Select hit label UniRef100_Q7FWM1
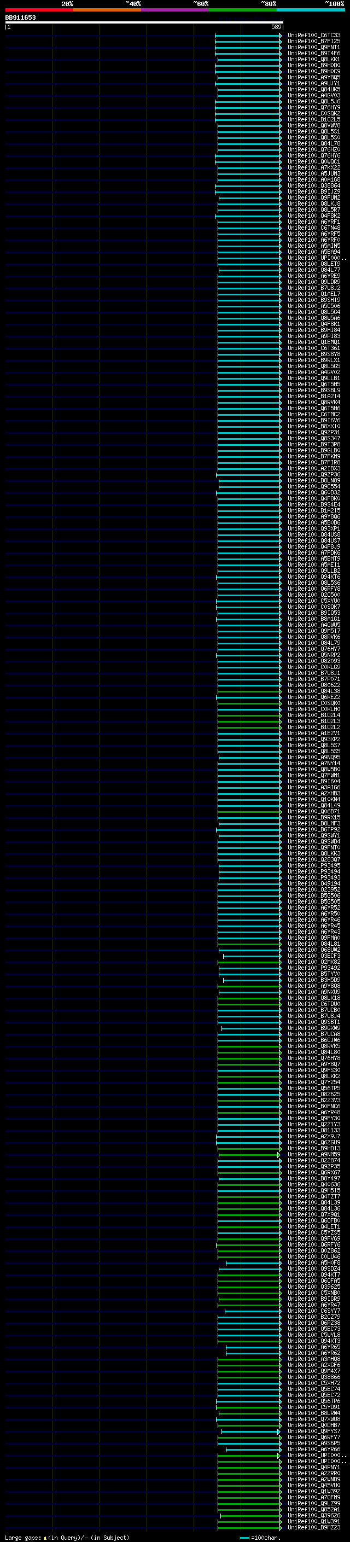This screenshot has width=350, height=1542. (314, 775)
